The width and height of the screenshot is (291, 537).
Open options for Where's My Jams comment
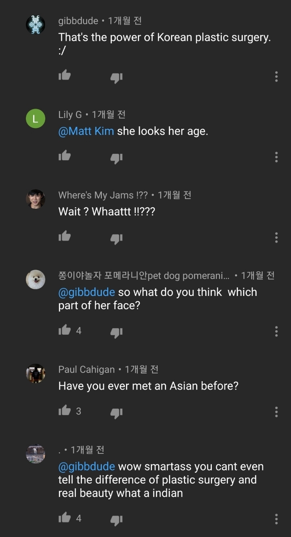tap(276, 237)
